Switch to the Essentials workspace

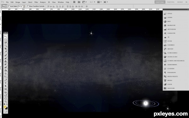160,2
